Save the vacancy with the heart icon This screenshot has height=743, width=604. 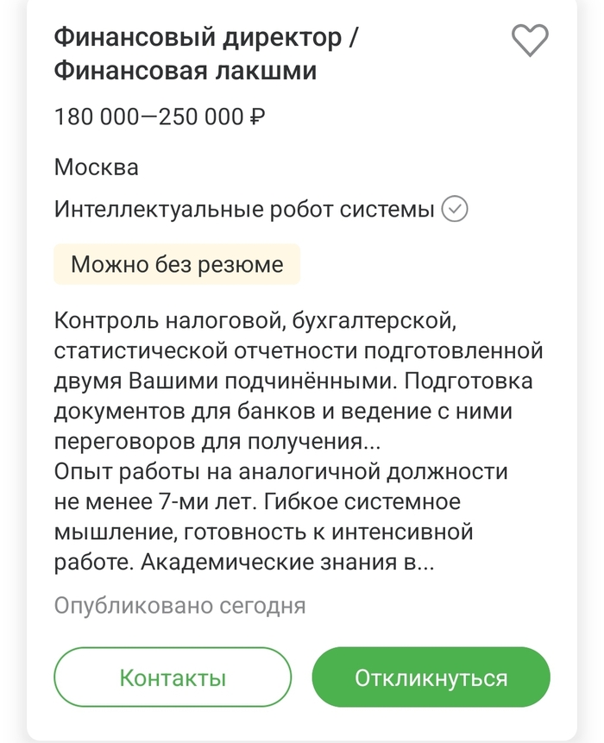point(530,41)
